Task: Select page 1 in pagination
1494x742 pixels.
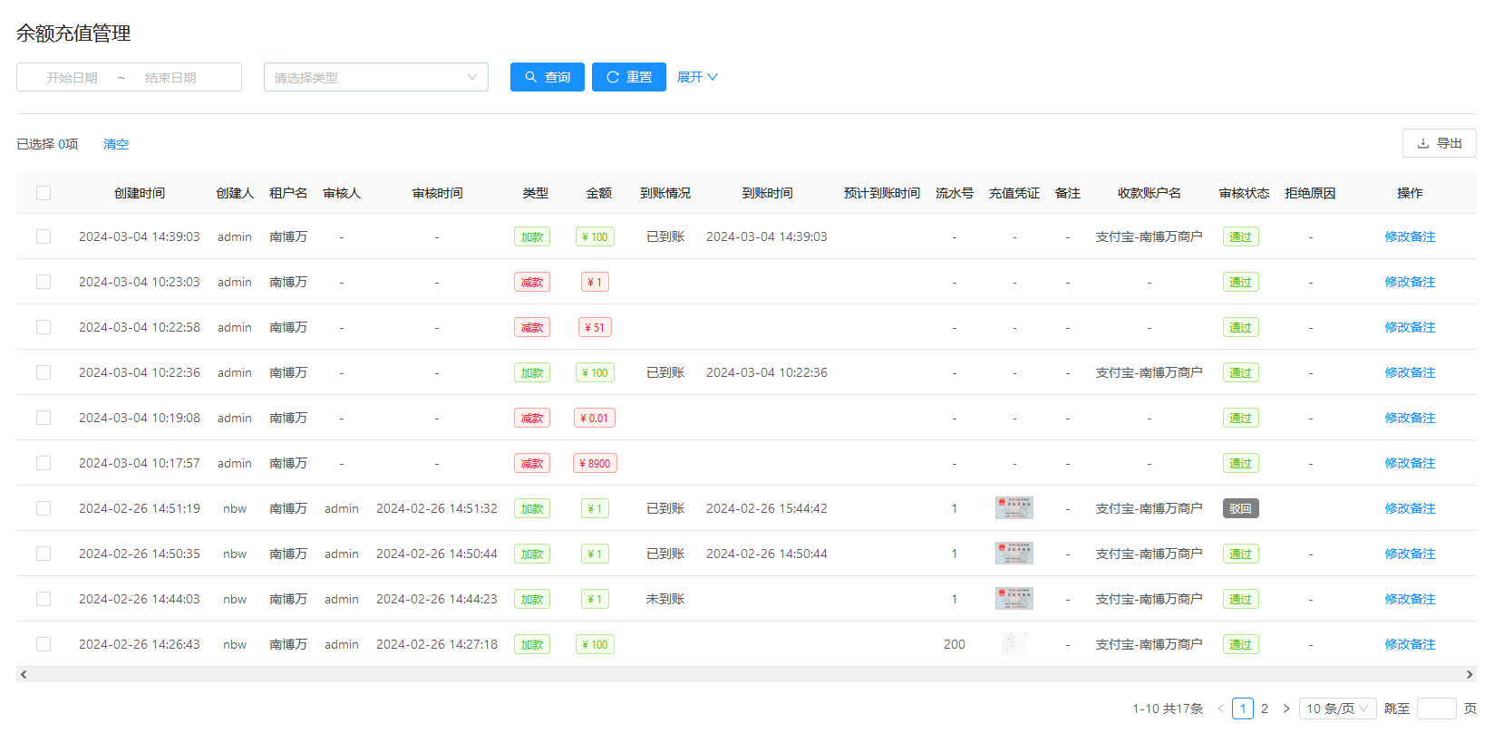Action: [1243, 708]
